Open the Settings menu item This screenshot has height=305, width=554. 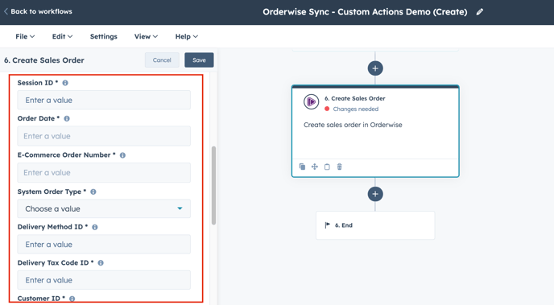(x=104, y=36)
